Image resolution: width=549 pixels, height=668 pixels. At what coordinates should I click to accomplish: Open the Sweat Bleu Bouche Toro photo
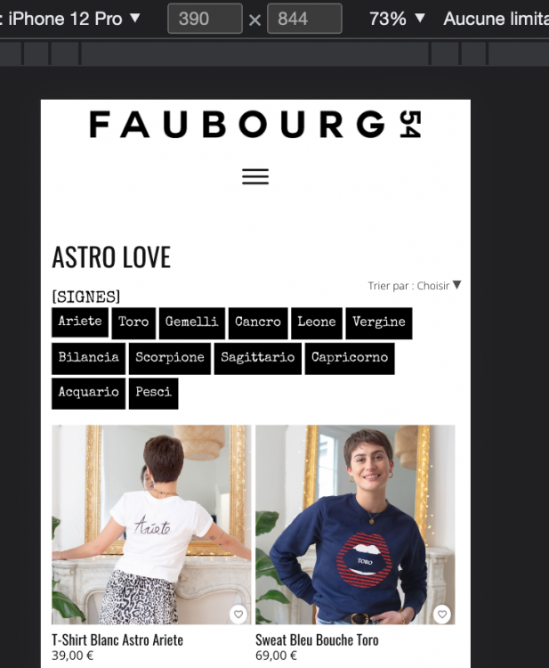pos(355,525)
